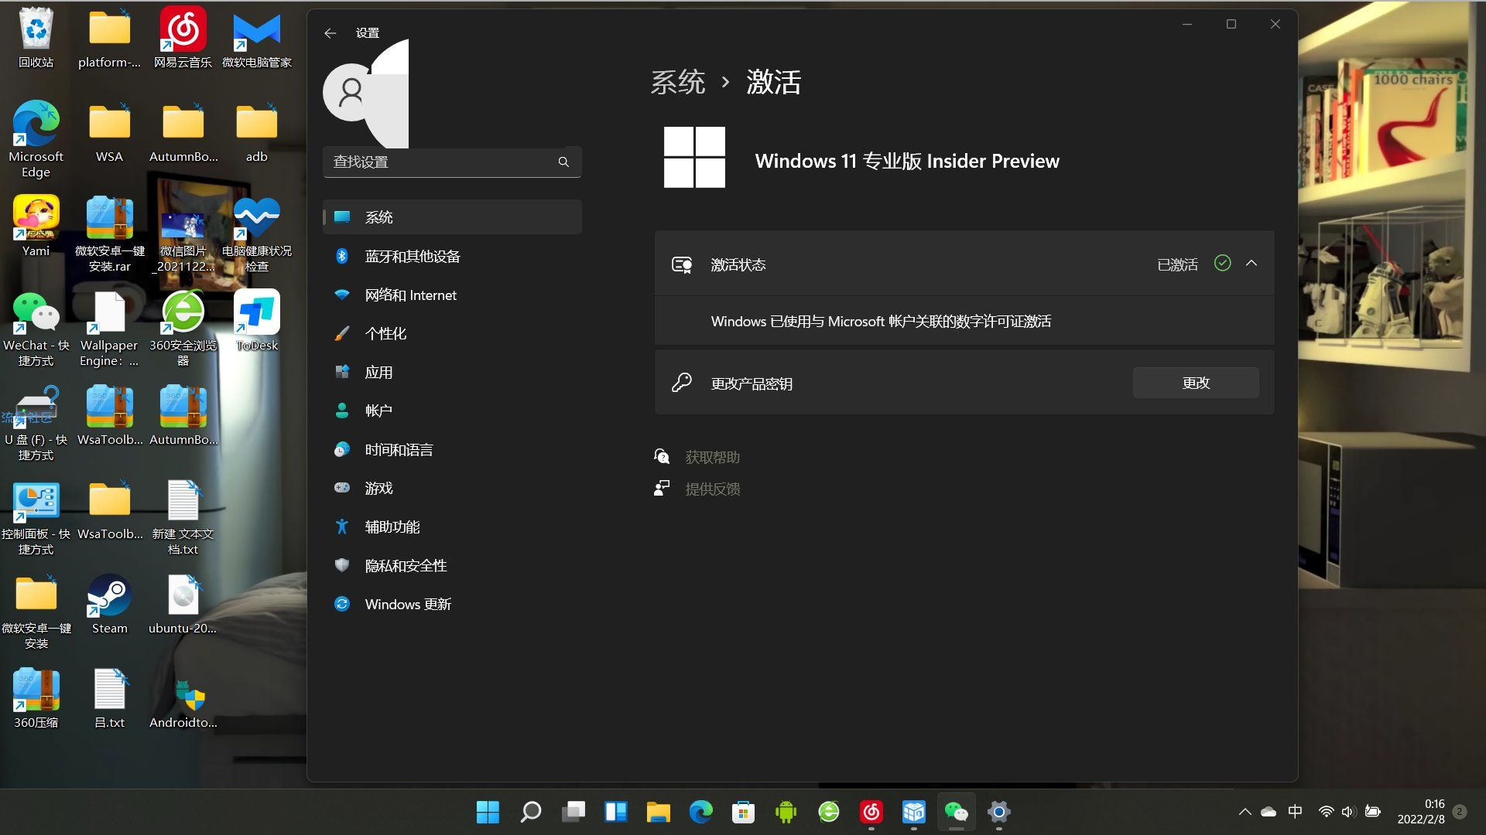The height and width of the screenshot is (835, 1486).
Task: Switch the 中 input method indicator
Action: tap(1296, 812)
